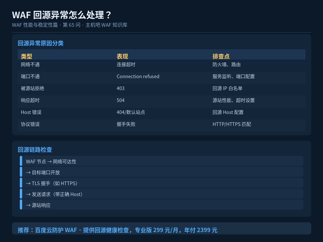Select the cell "连接超时"

tap(126, 65)
